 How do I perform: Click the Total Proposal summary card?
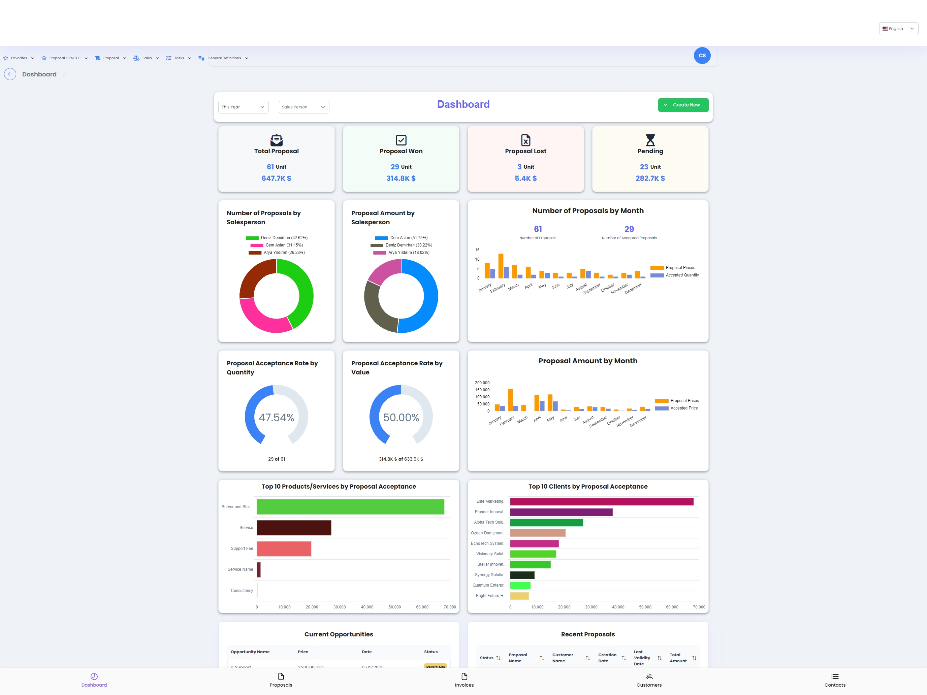click(277, 159)
